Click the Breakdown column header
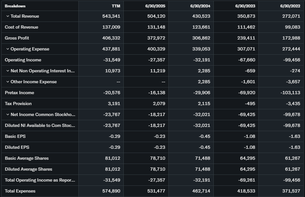Screen dimensions: 305x197 (15, 6)
